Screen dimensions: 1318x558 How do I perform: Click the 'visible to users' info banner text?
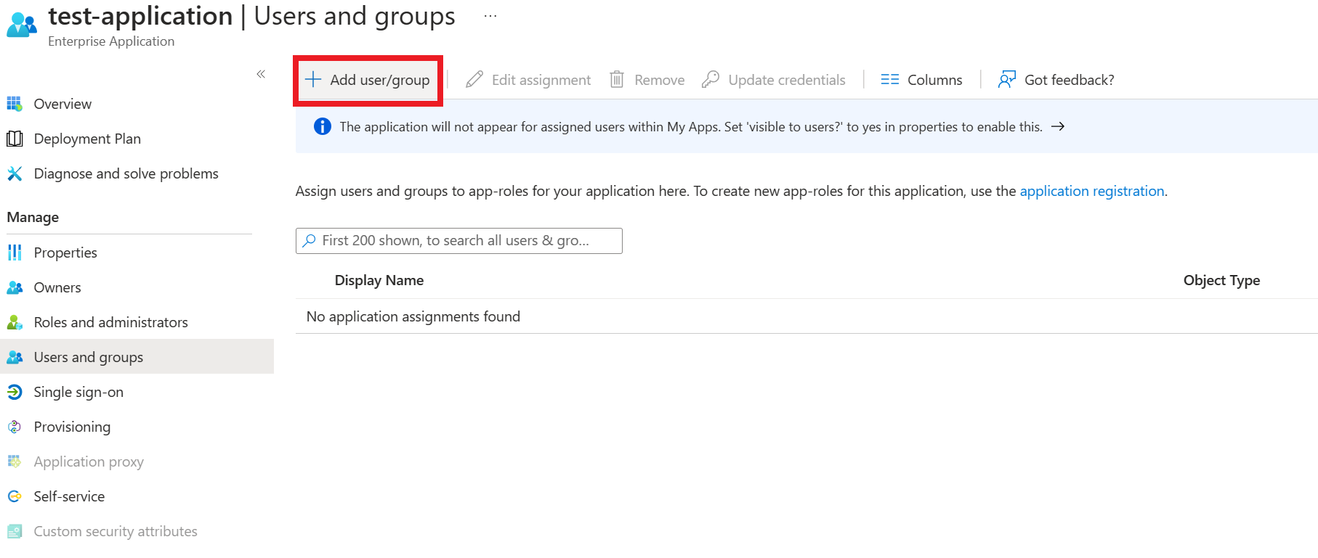point(691,127)
